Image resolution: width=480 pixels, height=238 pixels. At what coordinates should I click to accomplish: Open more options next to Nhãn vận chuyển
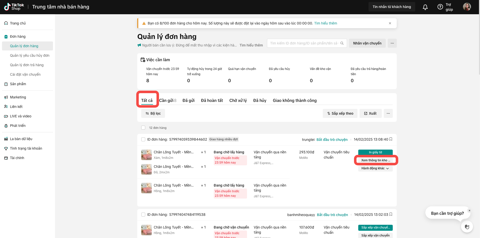(x=392, y=43)
